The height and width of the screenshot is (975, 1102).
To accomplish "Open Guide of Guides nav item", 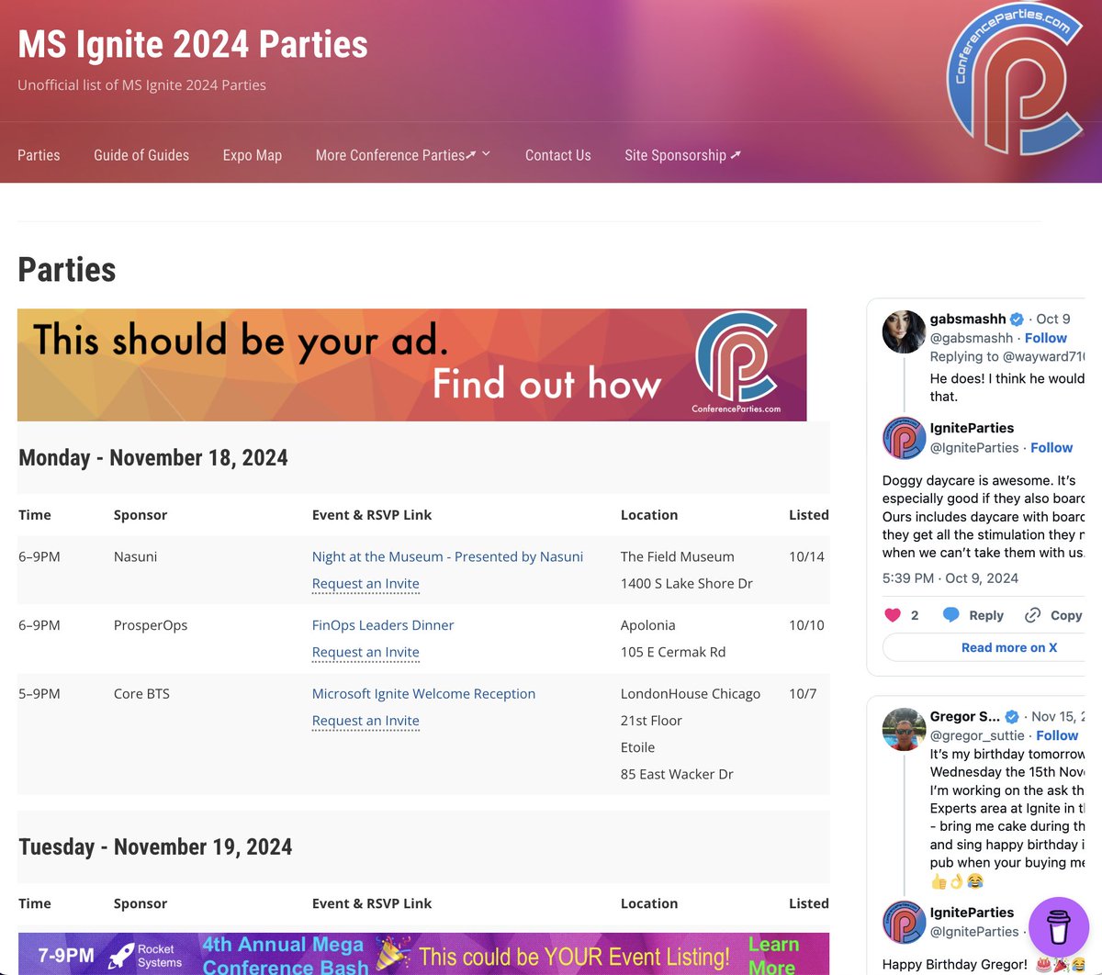I will pyautogui.click(x=141, y=155).
